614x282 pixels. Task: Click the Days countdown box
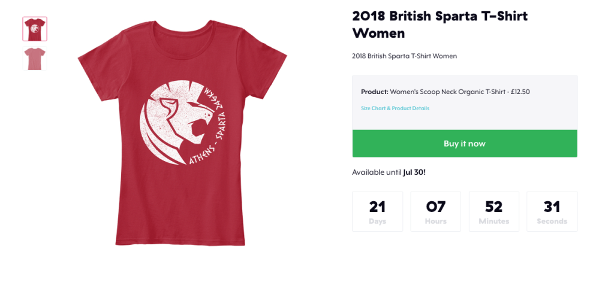coord(377,211)
